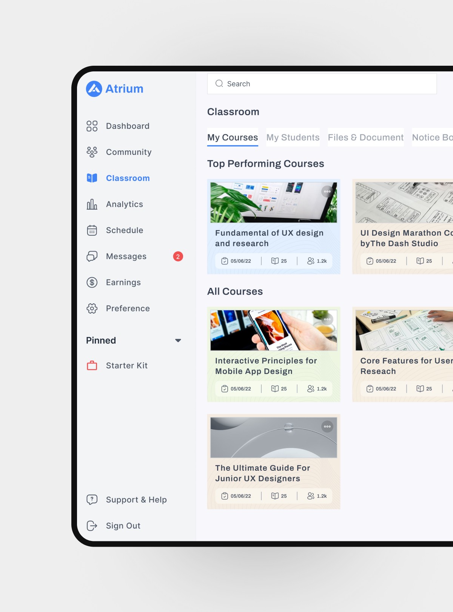
Task: Click the red Messages badge showing 2
Action: [x=178, y=257]
